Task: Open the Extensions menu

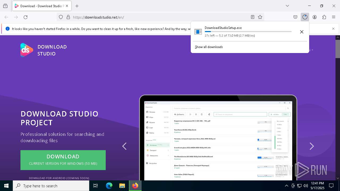Action: (324, 17)
